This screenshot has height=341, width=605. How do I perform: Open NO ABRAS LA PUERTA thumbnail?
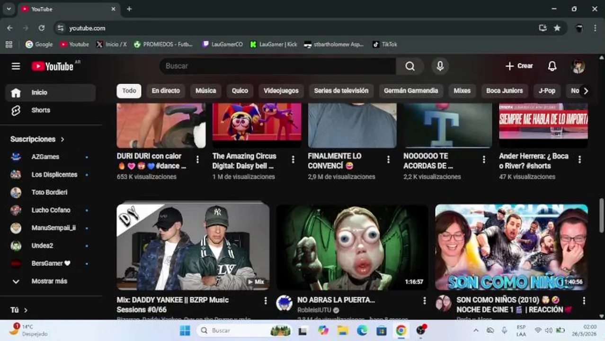(352, 247)
